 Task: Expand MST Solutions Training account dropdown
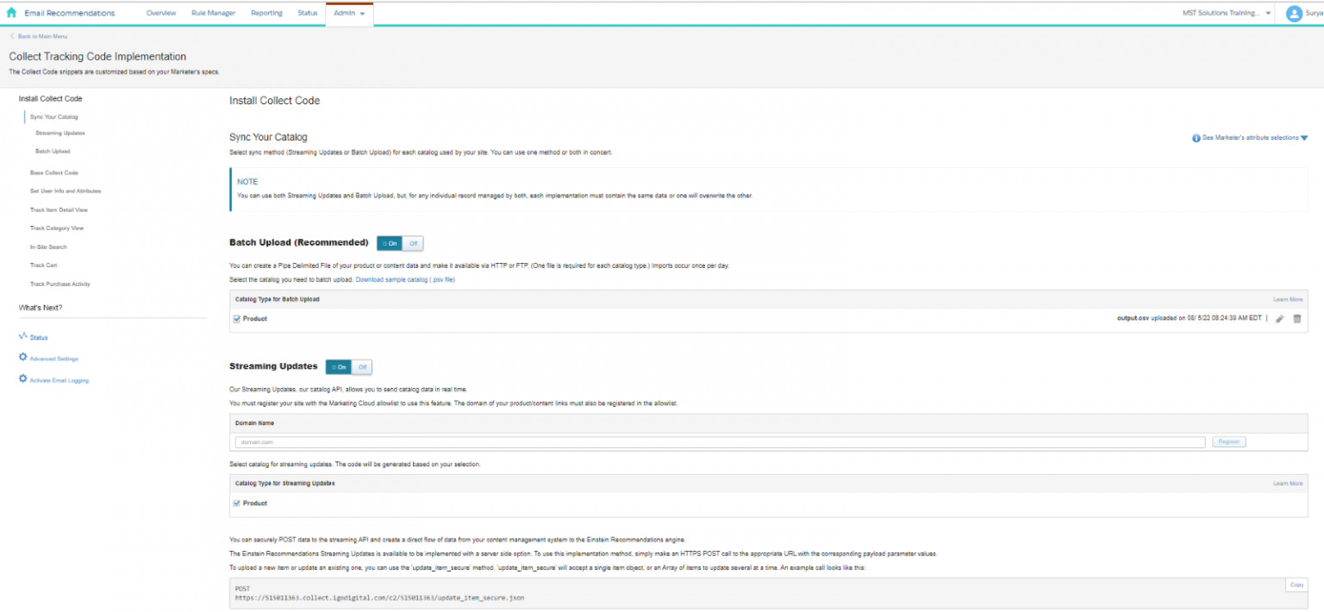tap(1268, 14)
